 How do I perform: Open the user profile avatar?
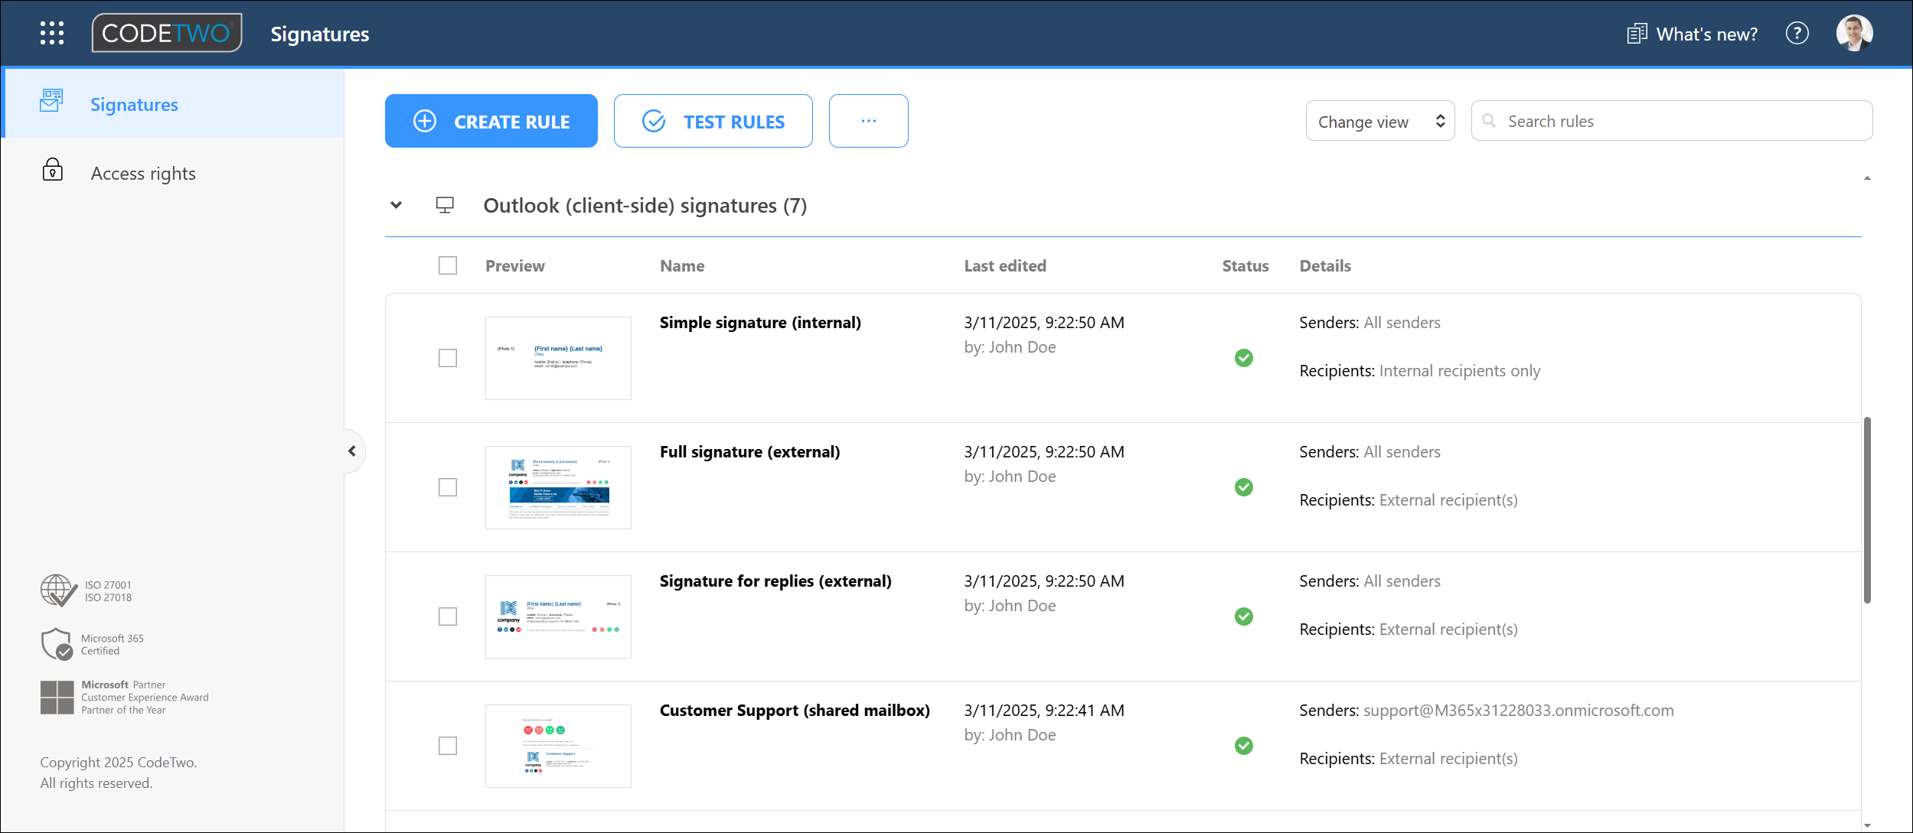coord(1854,33)
